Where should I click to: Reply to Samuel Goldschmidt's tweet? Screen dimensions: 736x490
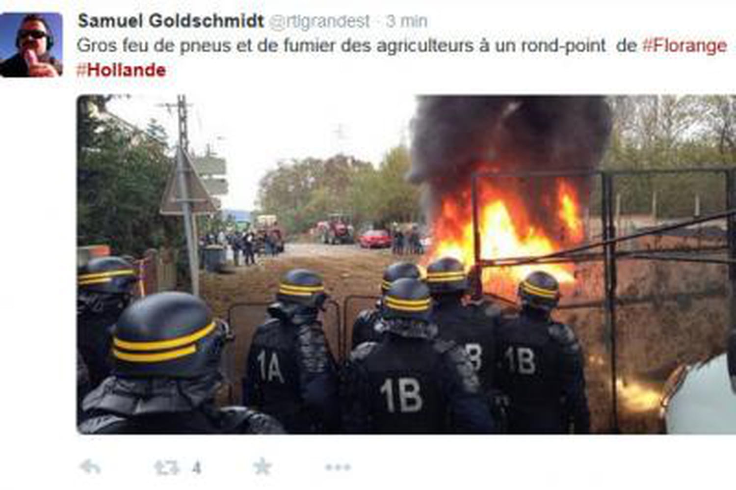[91, 467]
